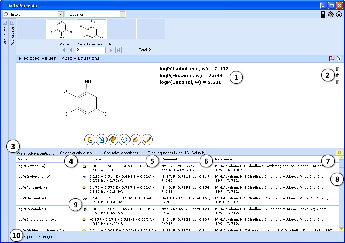Open the Gas-solvent partitions tab
This screenshot has height=243, width=345.
click(121, 153)
